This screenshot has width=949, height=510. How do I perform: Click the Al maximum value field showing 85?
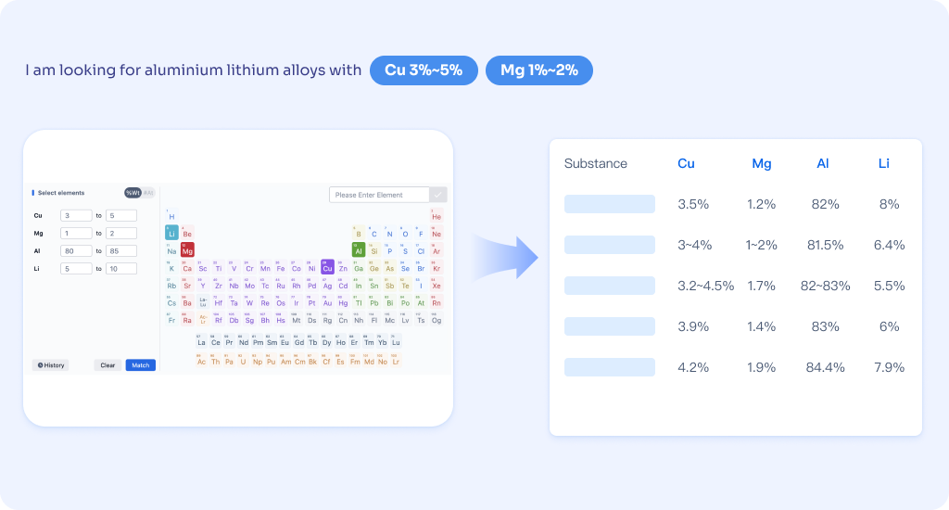click(x=121, y=250)
